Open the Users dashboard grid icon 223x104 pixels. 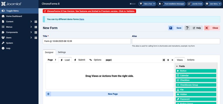click(x=36, y=38)
